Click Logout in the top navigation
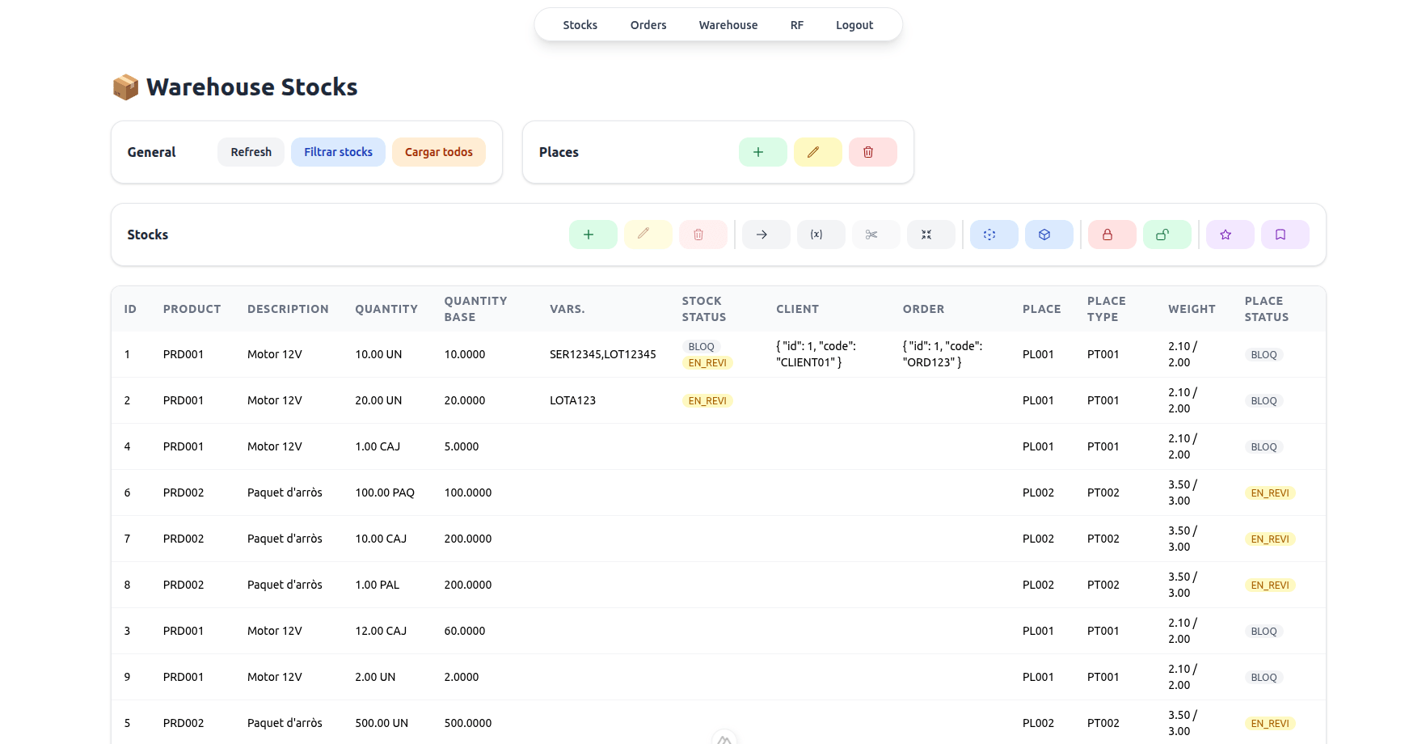1426x744 pixels. pos(854,25)
